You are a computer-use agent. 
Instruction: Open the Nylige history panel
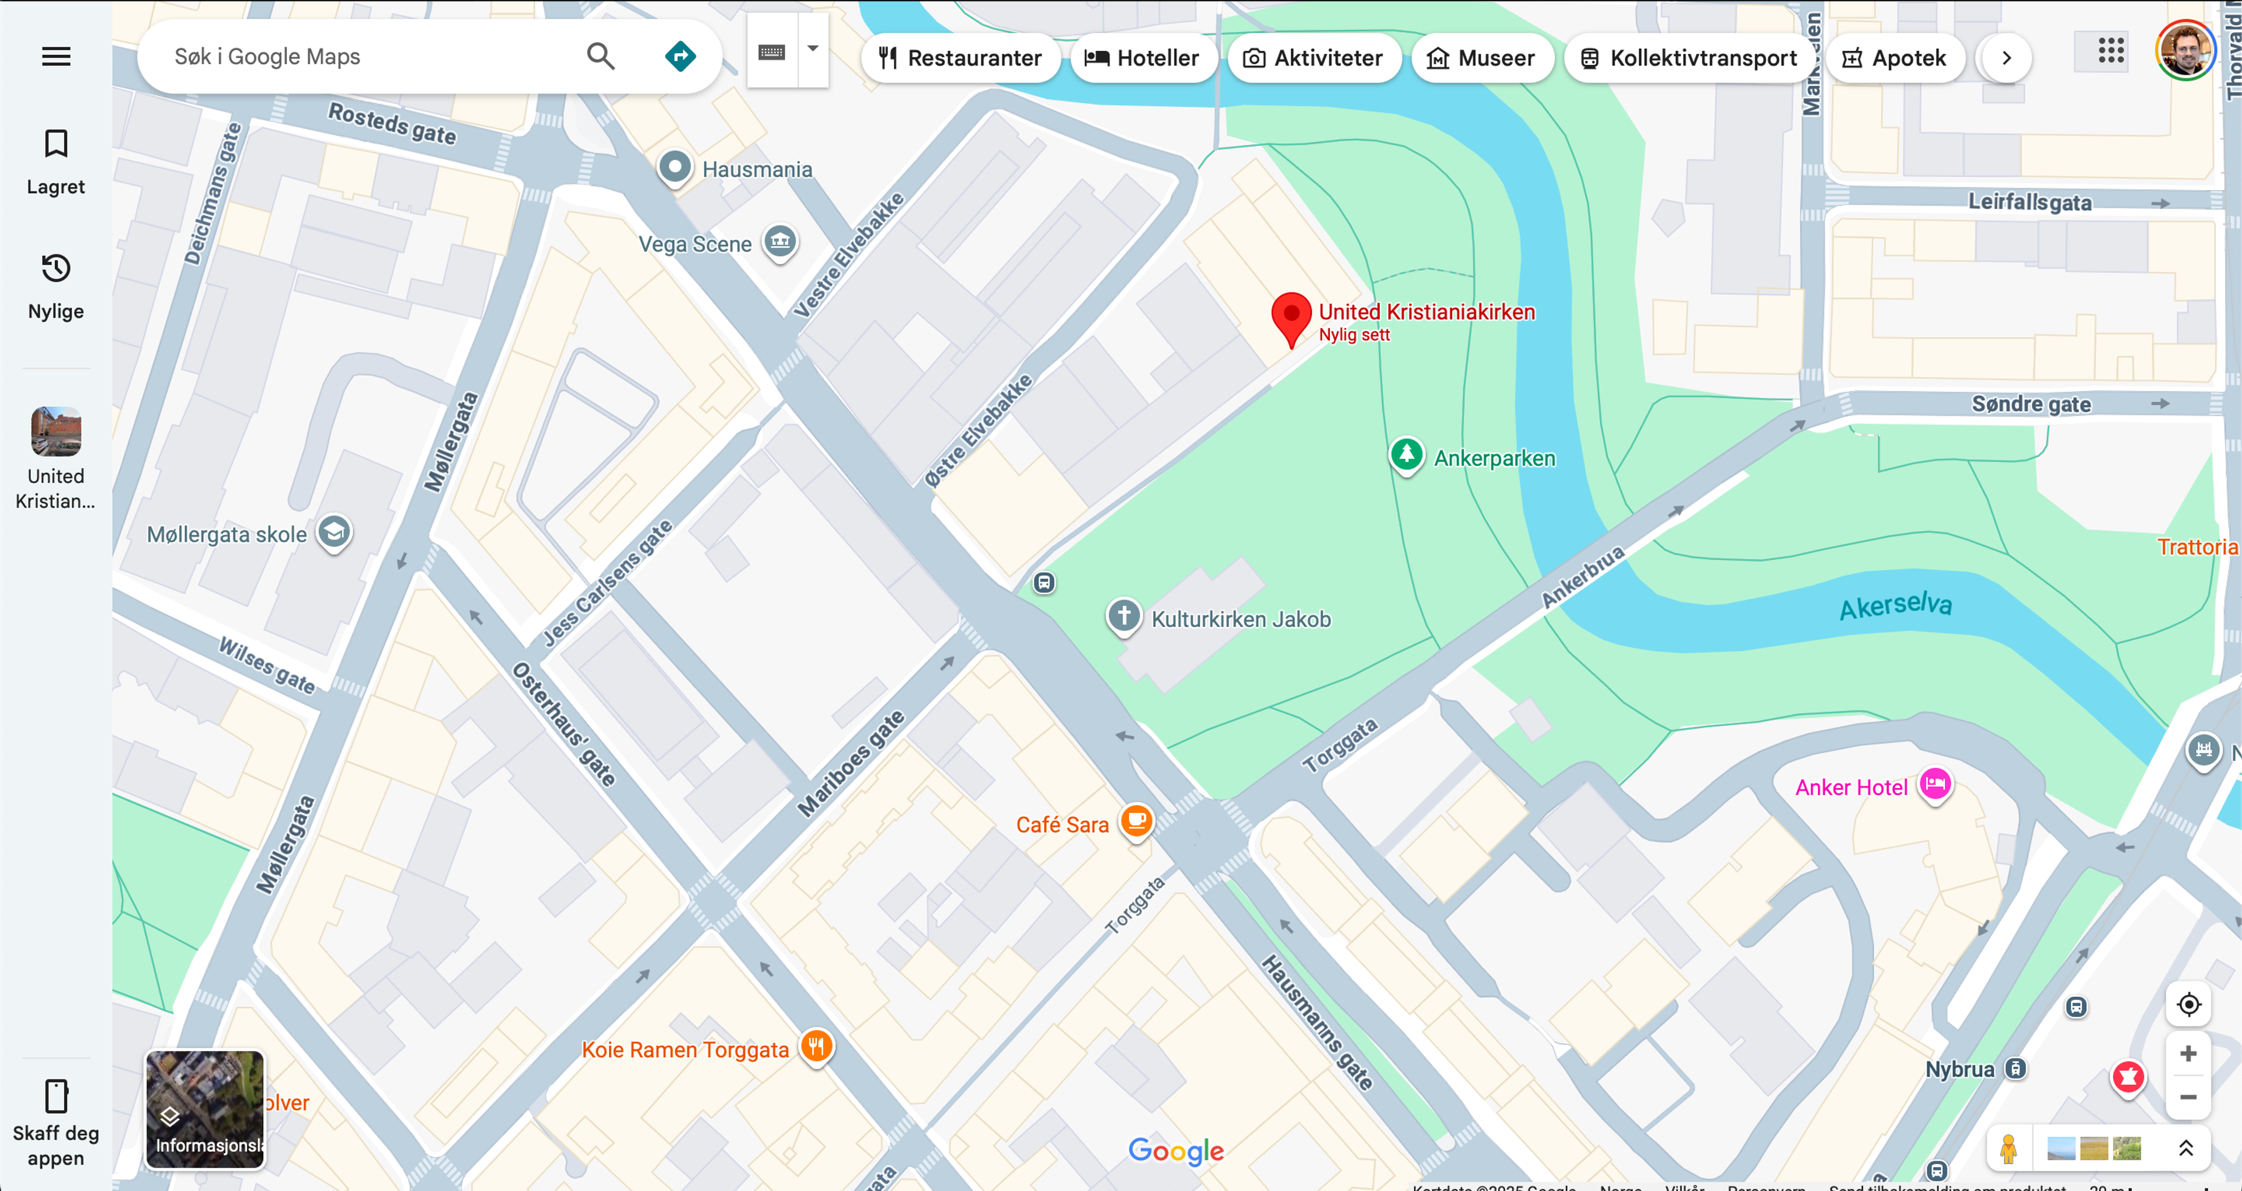click(55, 287)
